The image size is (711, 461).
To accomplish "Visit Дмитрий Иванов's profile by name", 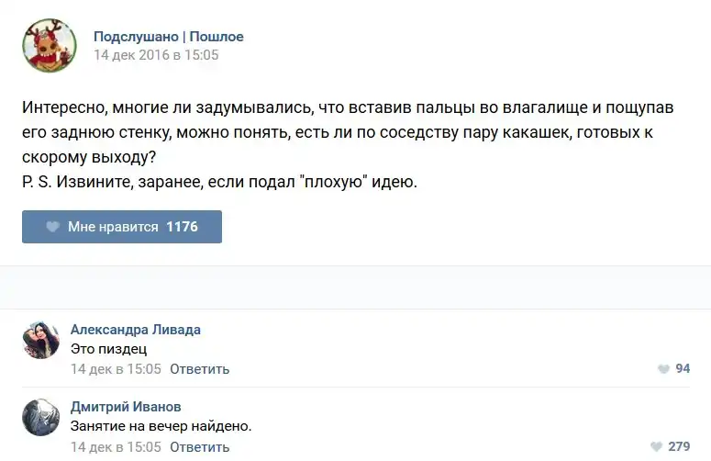I will [x=126, y=407].
